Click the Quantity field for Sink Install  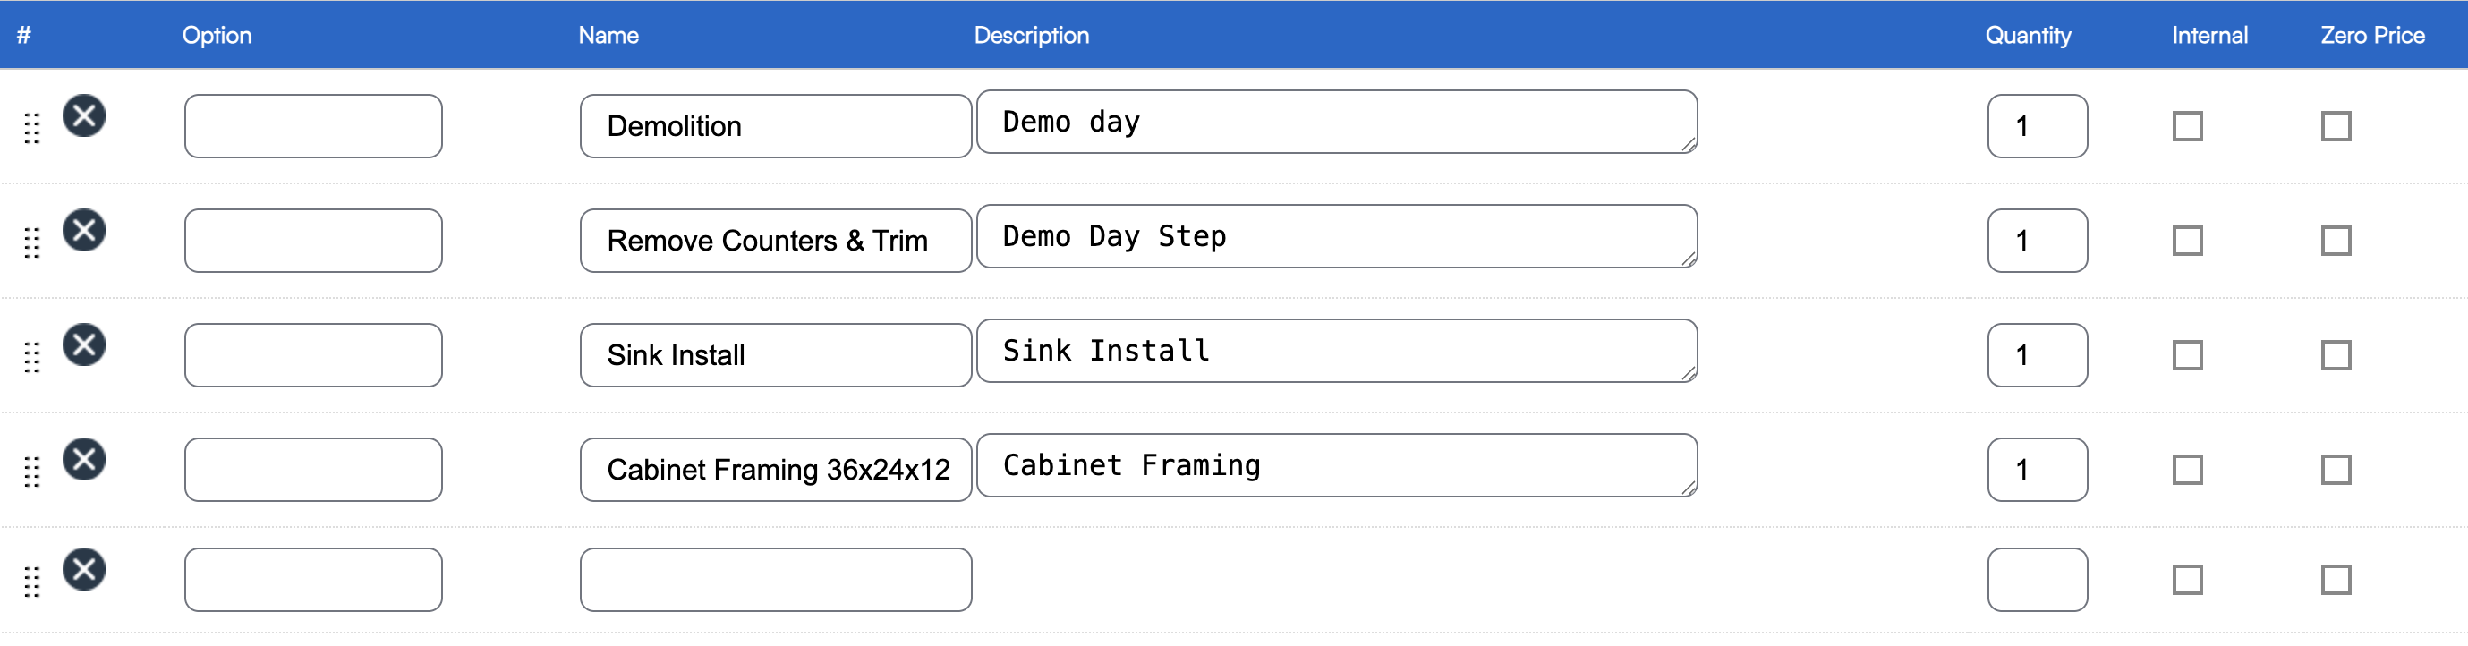pos(2037,354)
